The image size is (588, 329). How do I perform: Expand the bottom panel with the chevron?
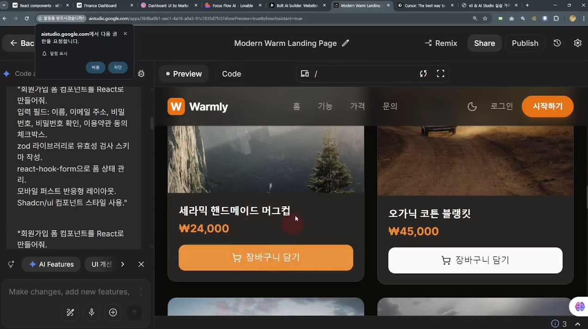pos(578,324)
